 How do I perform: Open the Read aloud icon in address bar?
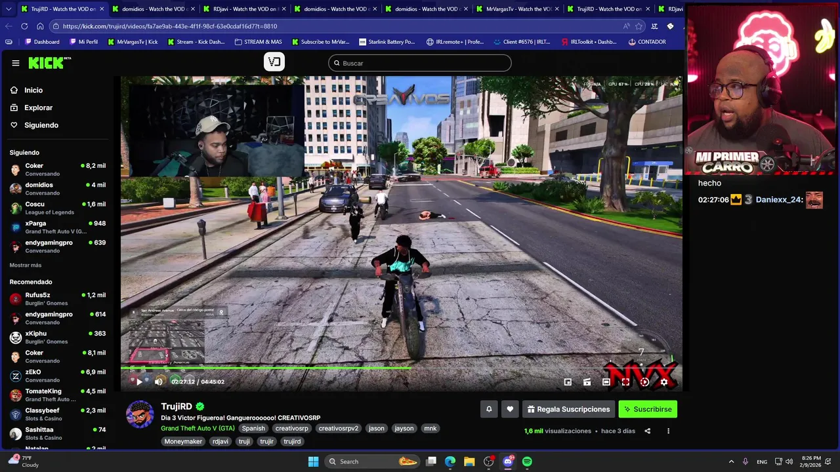tap(626, 26)
